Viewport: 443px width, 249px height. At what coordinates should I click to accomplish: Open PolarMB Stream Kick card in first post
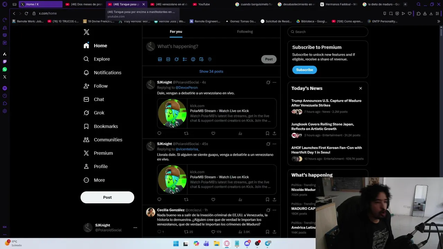[x=217, y=113]
